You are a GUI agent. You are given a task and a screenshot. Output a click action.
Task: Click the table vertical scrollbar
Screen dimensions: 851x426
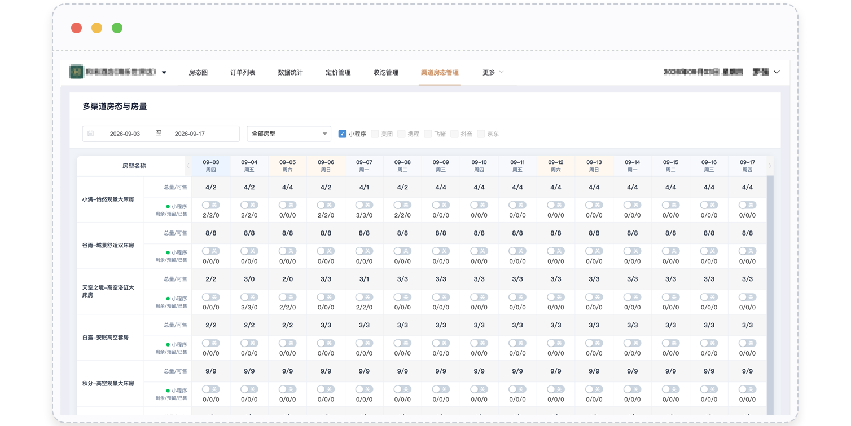[770, 295]
